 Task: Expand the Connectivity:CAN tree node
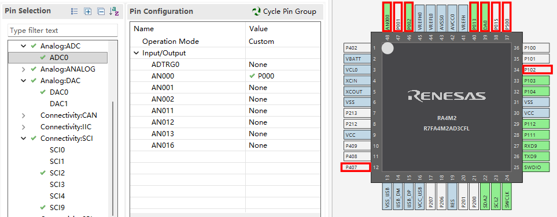[24, 115]
